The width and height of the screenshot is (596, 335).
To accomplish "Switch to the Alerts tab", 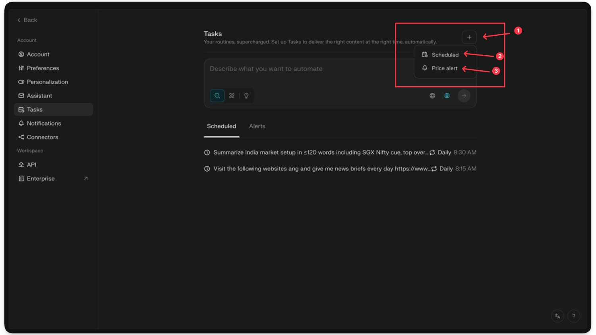I will [257, 126].
